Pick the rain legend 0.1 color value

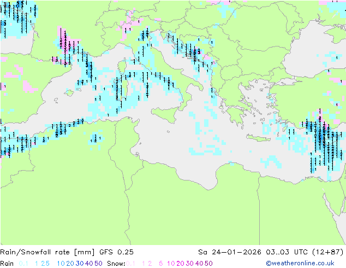point(23,264)
